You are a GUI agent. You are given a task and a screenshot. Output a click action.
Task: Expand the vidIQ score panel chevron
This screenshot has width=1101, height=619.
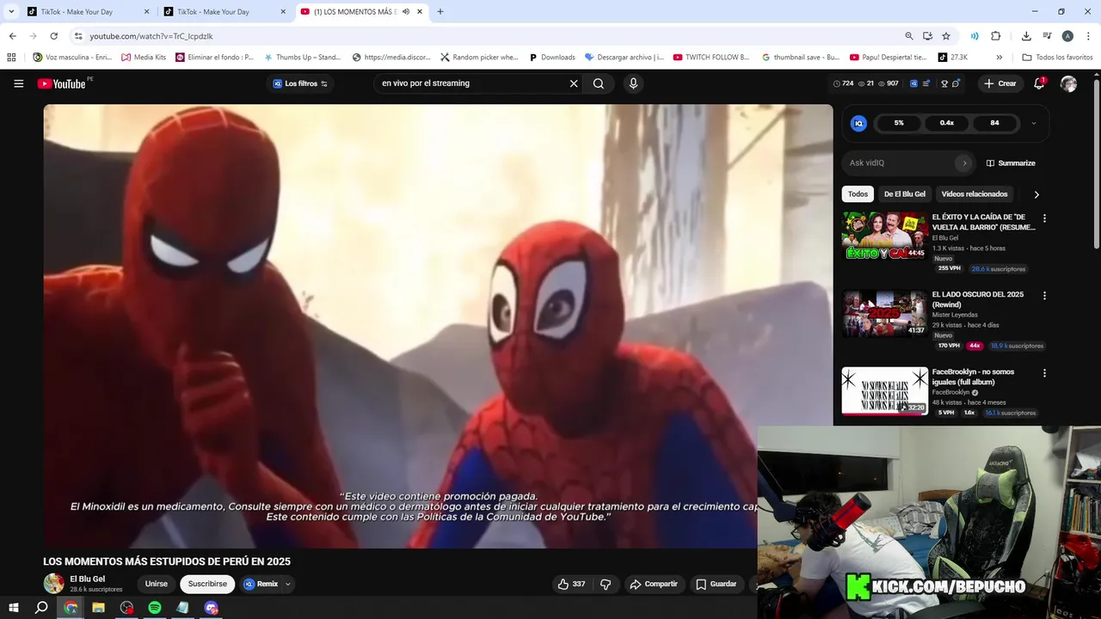1034,123
